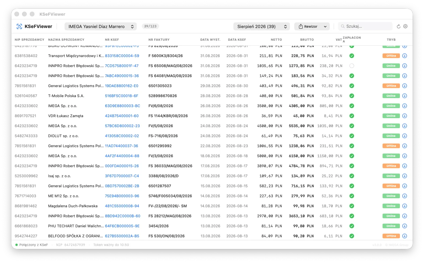Image resolution: width=424 pixels, height=263 pixels.
Task: Click Token ważny do 10:50 text
Action: point(111,245)
